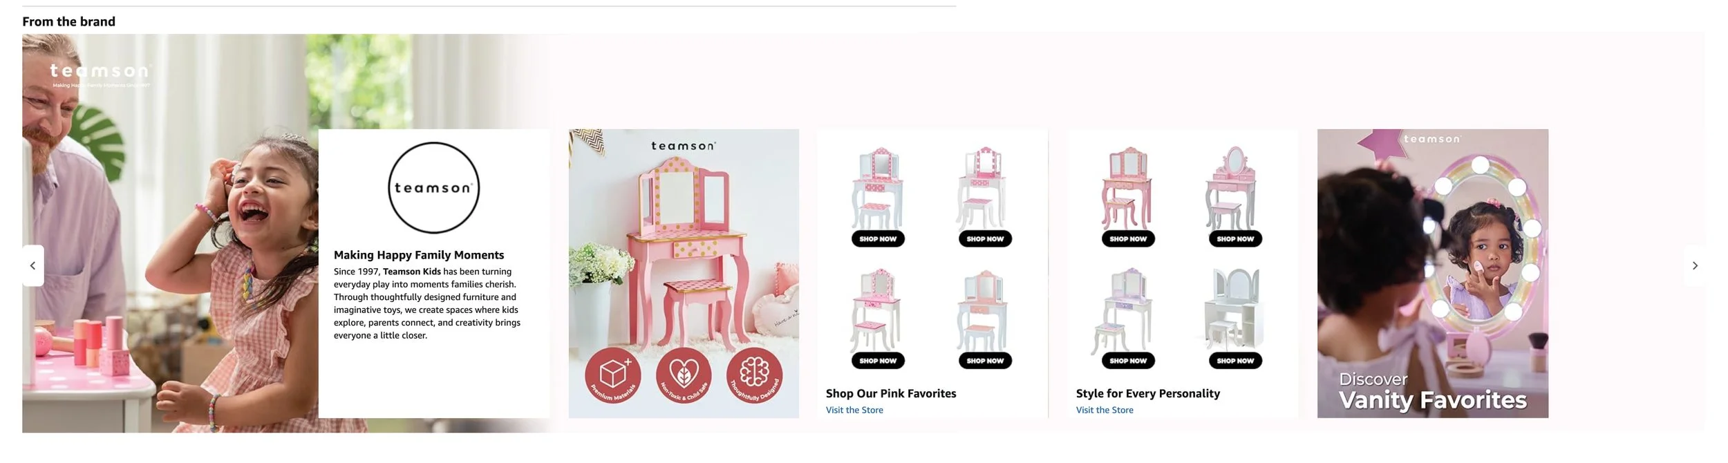Click the Premium Materials box icon

point(613,376)
